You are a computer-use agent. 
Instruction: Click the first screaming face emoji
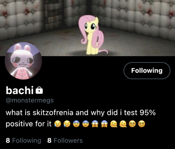pos(95,124)
